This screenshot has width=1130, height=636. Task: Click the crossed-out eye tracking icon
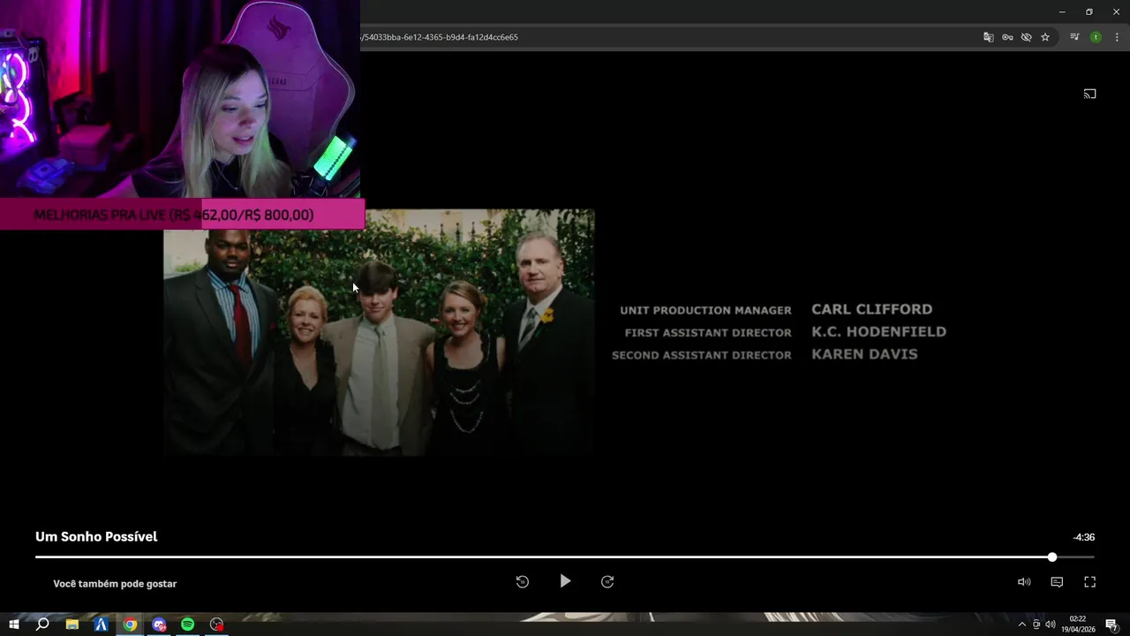(1026, 37)
